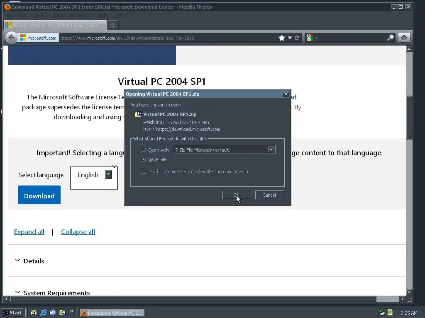Click the second system tray icon

(390, 313)
